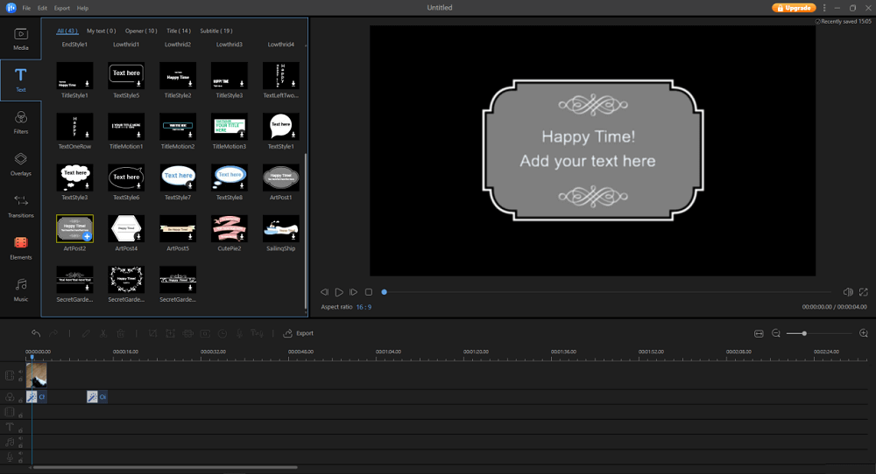Open the aspect ratio 16:9 selector
The image size is (876, 474).
[x=363, y=307]
